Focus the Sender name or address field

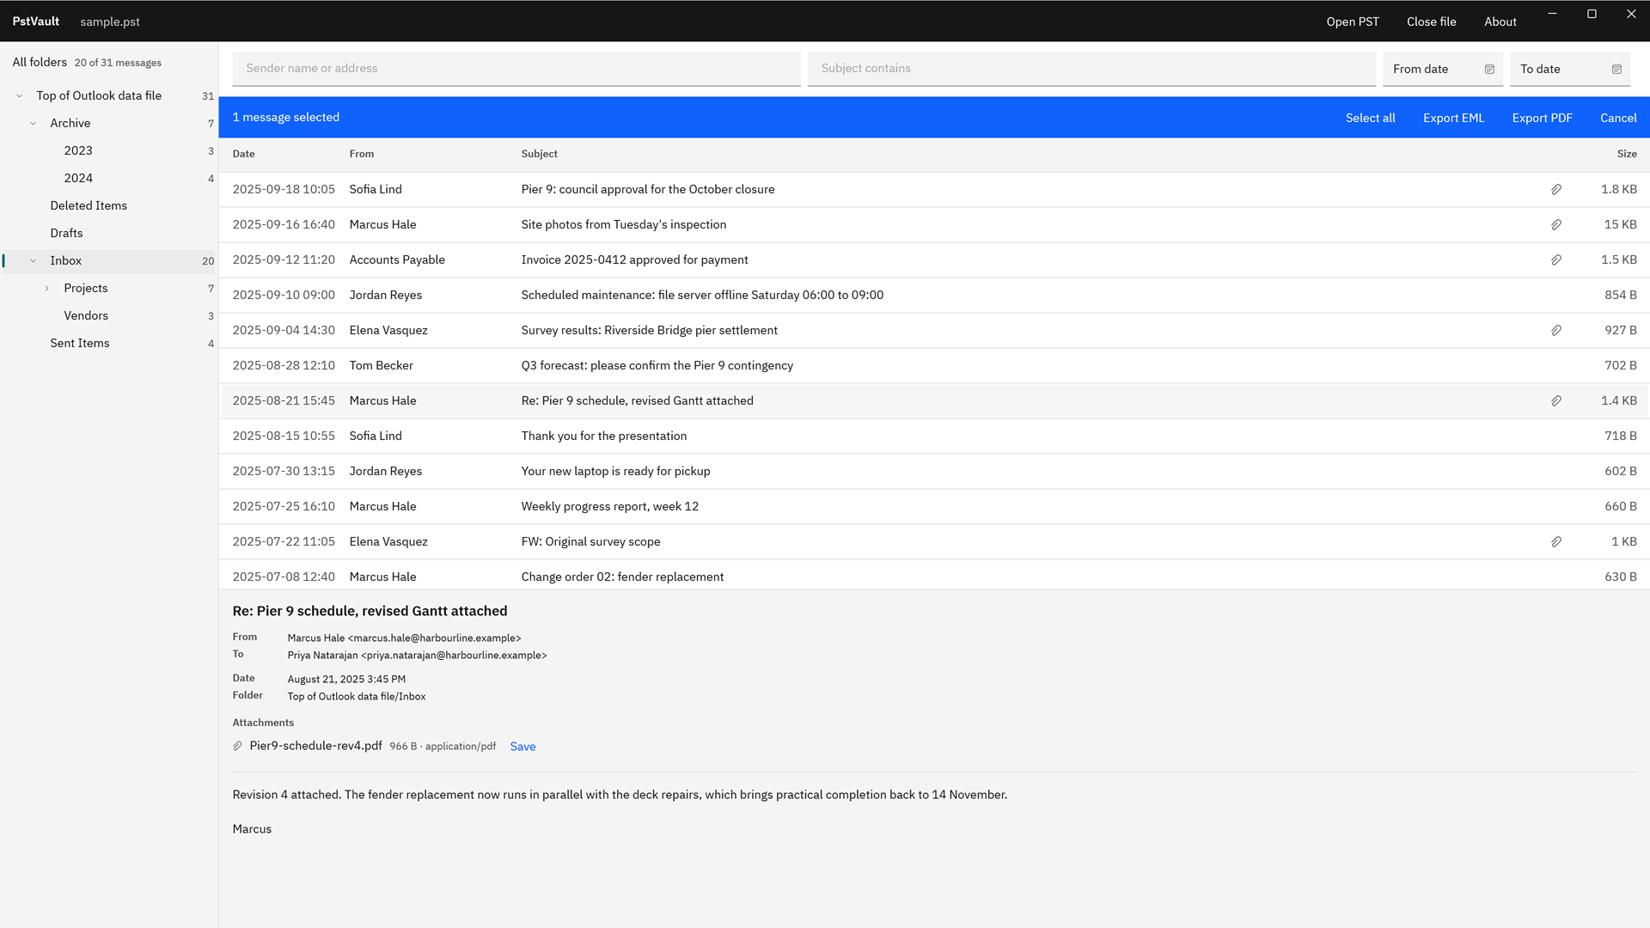pyautogui.click(x=516, y=69)
